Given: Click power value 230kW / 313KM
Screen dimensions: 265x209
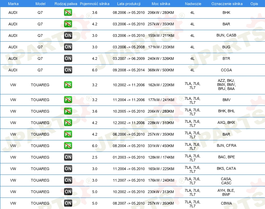Looking at the screenshot, I should (x=161, y=192).
